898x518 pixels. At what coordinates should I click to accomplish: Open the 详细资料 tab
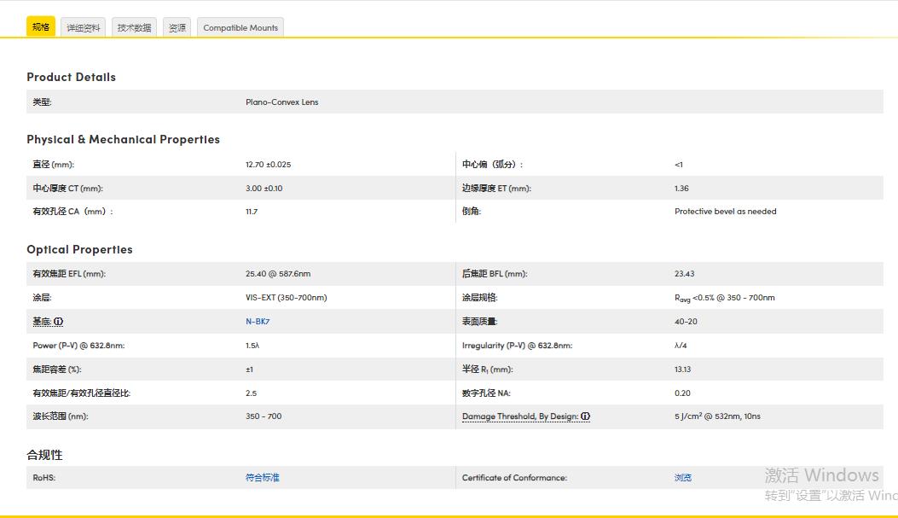pos(84,28)
